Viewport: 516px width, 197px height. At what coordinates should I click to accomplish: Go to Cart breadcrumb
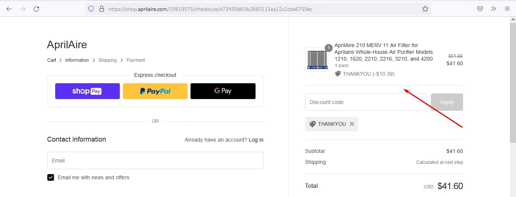point(52,60)
